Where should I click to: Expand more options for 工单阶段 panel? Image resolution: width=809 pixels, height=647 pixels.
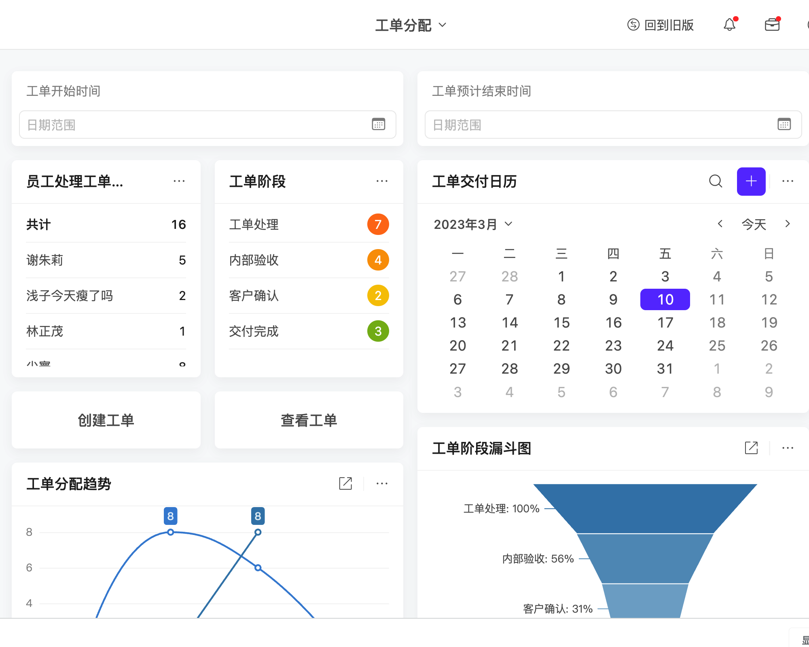tap(382, 181)
